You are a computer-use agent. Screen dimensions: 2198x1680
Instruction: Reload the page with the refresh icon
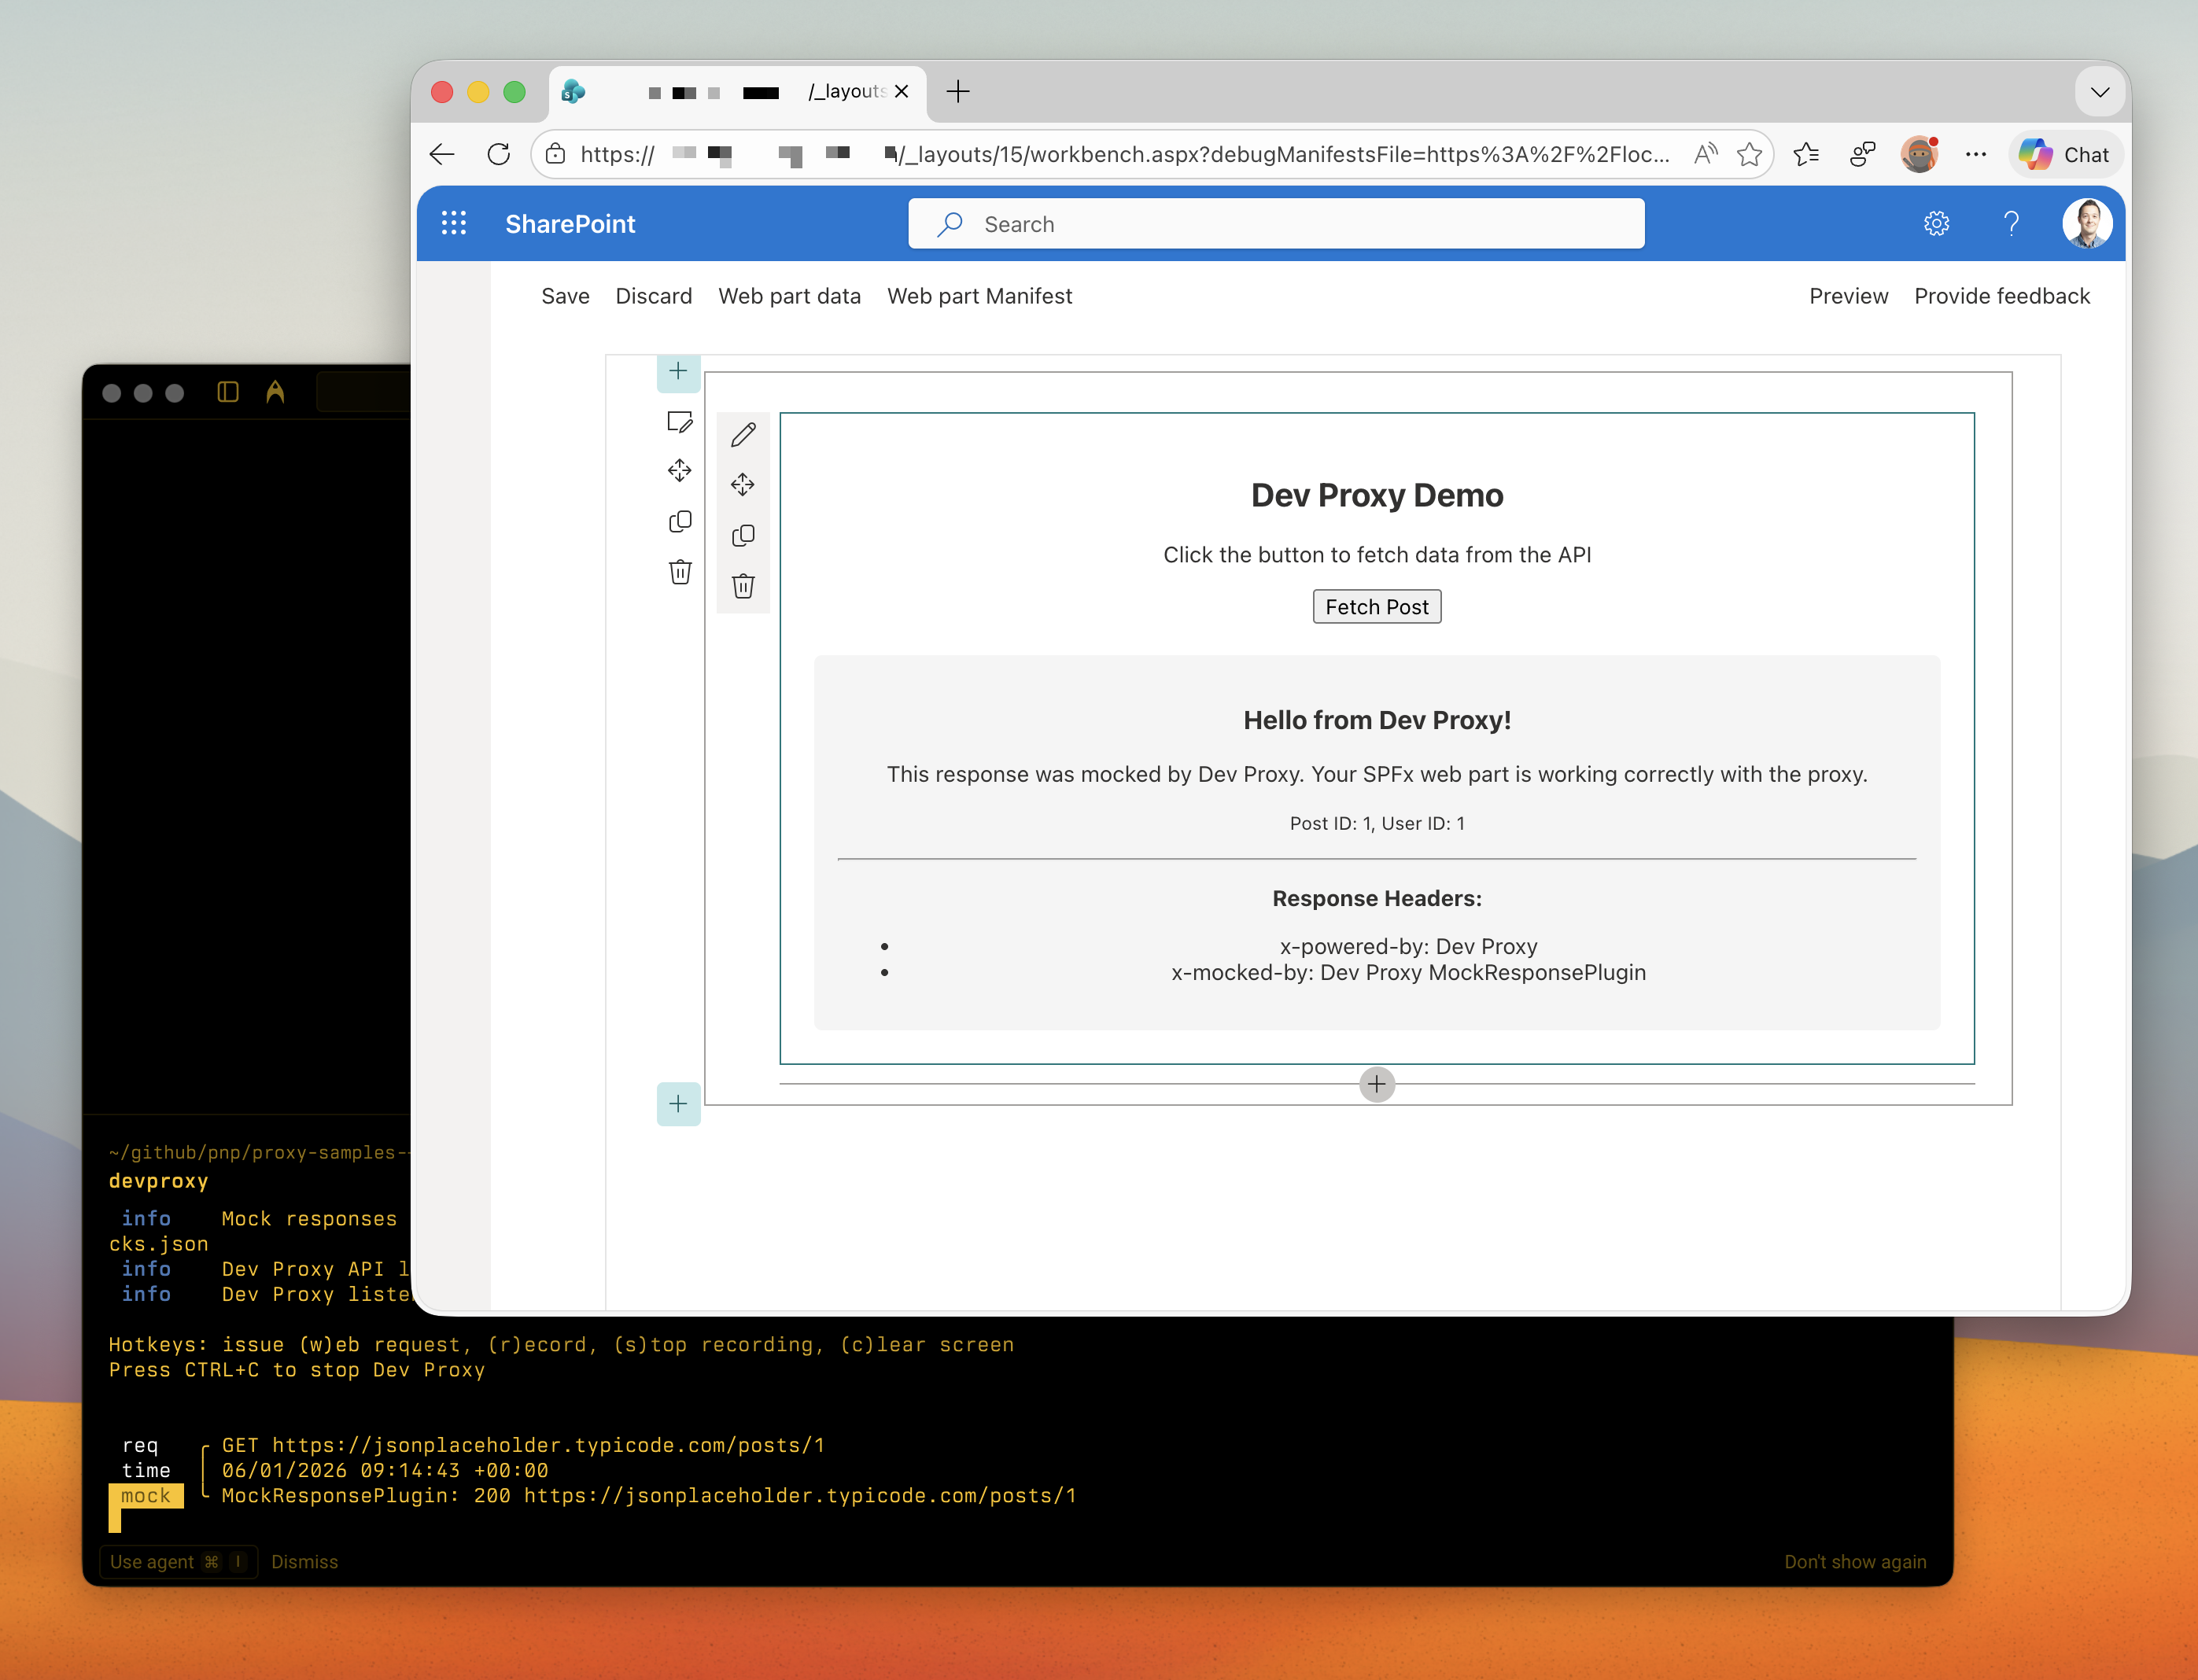498,154
